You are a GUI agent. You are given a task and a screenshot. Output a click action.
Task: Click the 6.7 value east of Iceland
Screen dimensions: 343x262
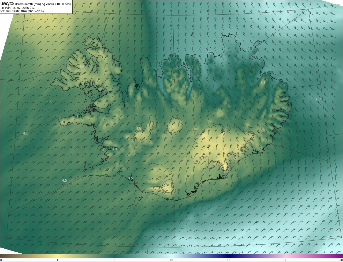pos(318,99)
